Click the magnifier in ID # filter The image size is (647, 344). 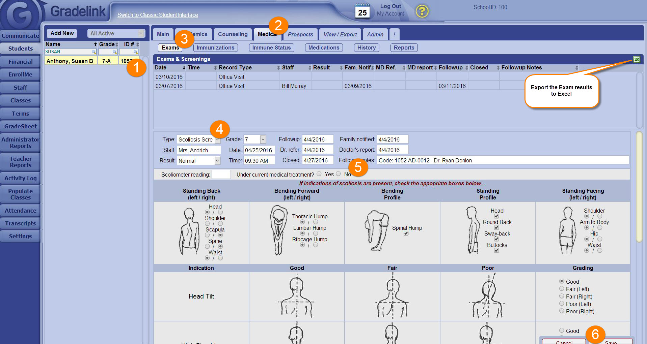135,52
